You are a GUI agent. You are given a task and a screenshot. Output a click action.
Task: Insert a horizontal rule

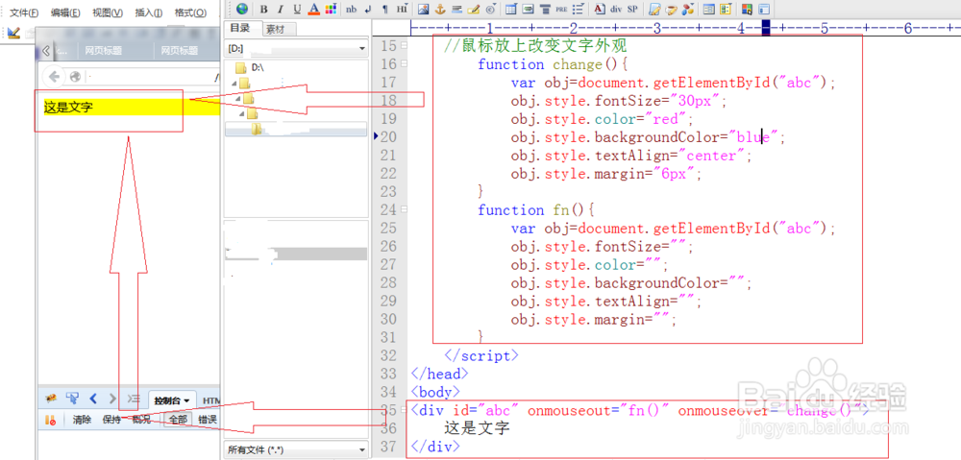456,9
